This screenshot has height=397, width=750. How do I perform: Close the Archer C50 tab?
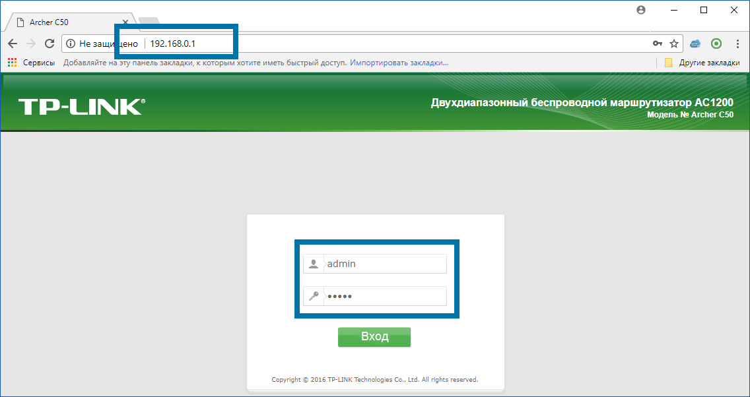point(125,22)
